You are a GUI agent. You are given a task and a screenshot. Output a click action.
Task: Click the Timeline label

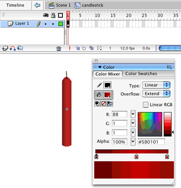pyautogui.click(x=15, y=5)
